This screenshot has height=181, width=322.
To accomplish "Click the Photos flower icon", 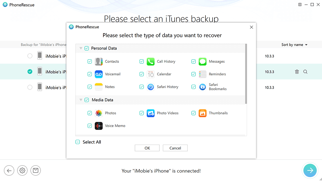I will (99, 113).
